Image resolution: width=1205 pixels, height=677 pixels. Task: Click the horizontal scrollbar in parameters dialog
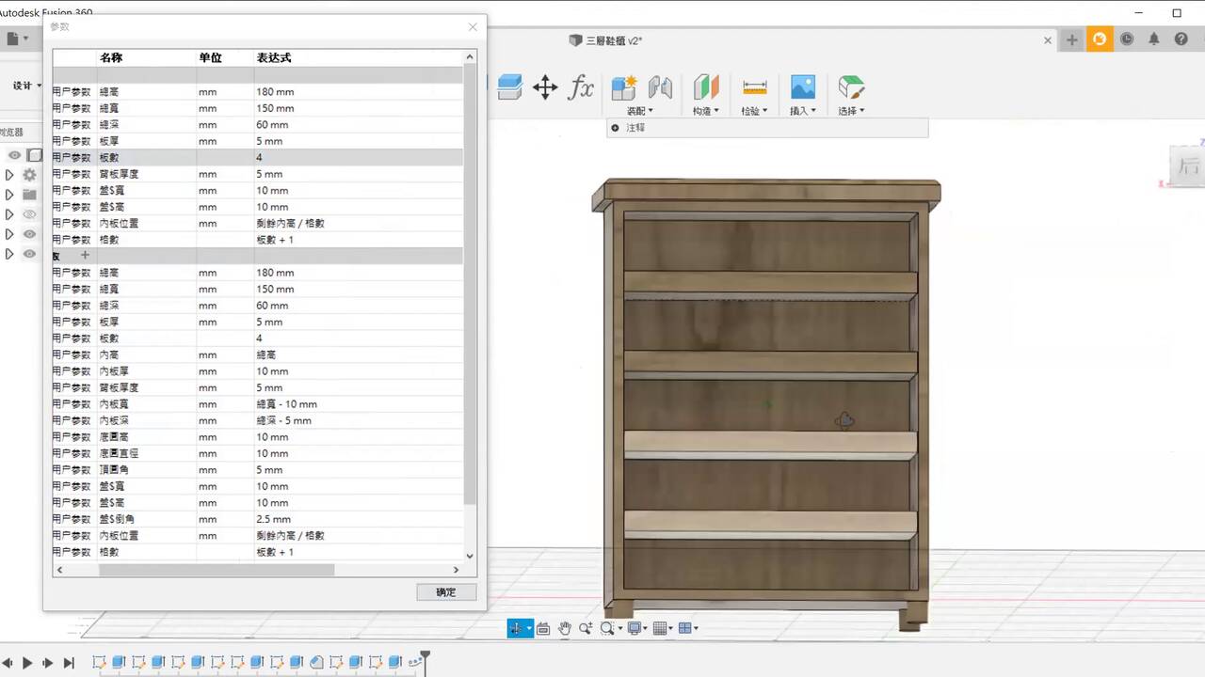[217, 570]
